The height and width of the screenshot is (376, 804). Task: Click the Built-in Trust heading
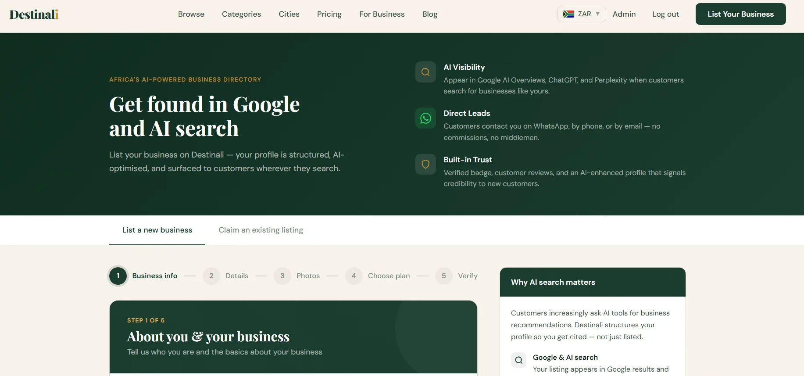tap(468, 160)
